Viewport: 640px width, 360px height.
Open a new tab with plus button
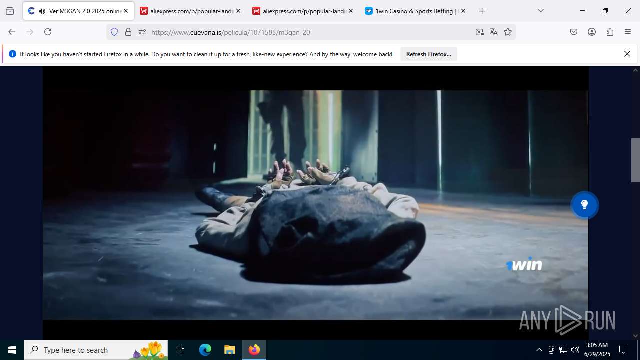pyautogui.click(x=482, y=11)
